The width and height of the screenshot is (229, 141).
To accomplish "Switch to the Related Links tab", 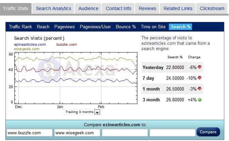I will pyautogui.click(x=178, y=8).
